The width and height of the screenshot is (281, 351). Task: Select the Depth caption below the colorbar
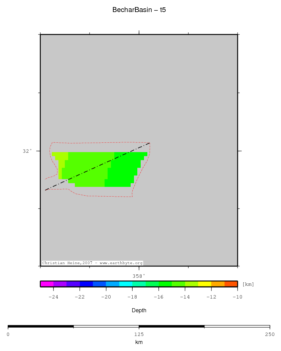pyautogui.click(x=139, y=311)
